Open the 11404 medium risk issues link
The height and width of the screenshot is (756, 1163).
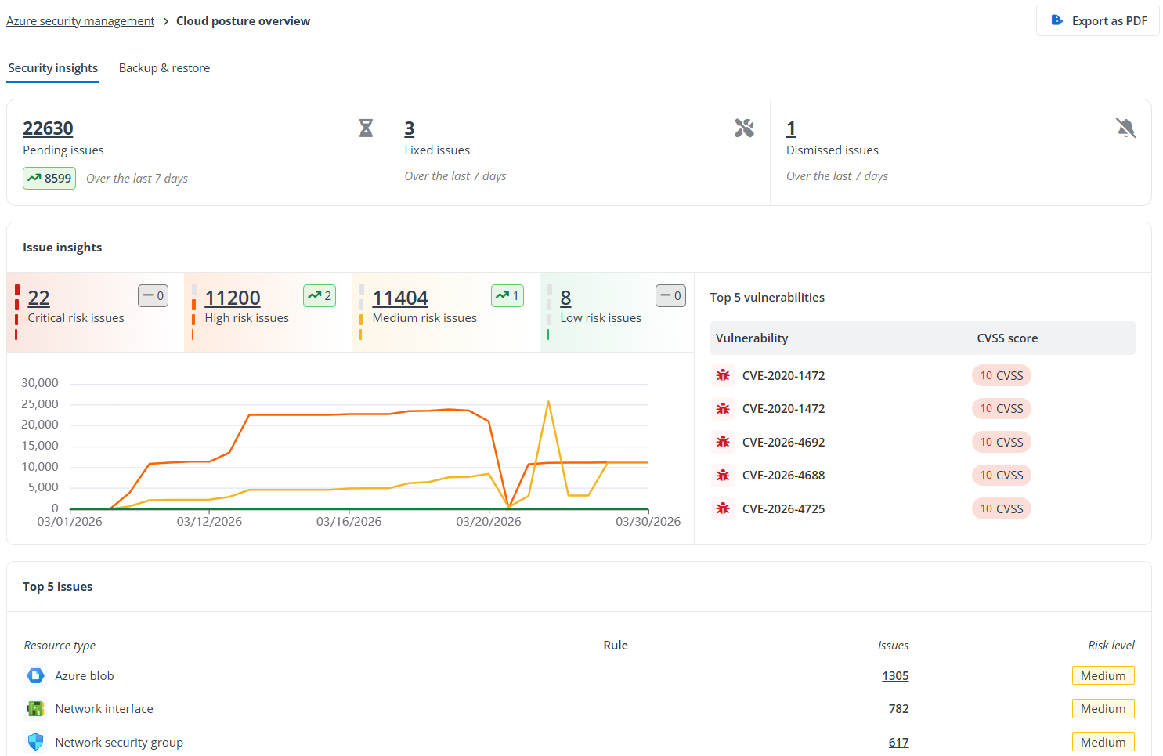click(x=400, y=298)
